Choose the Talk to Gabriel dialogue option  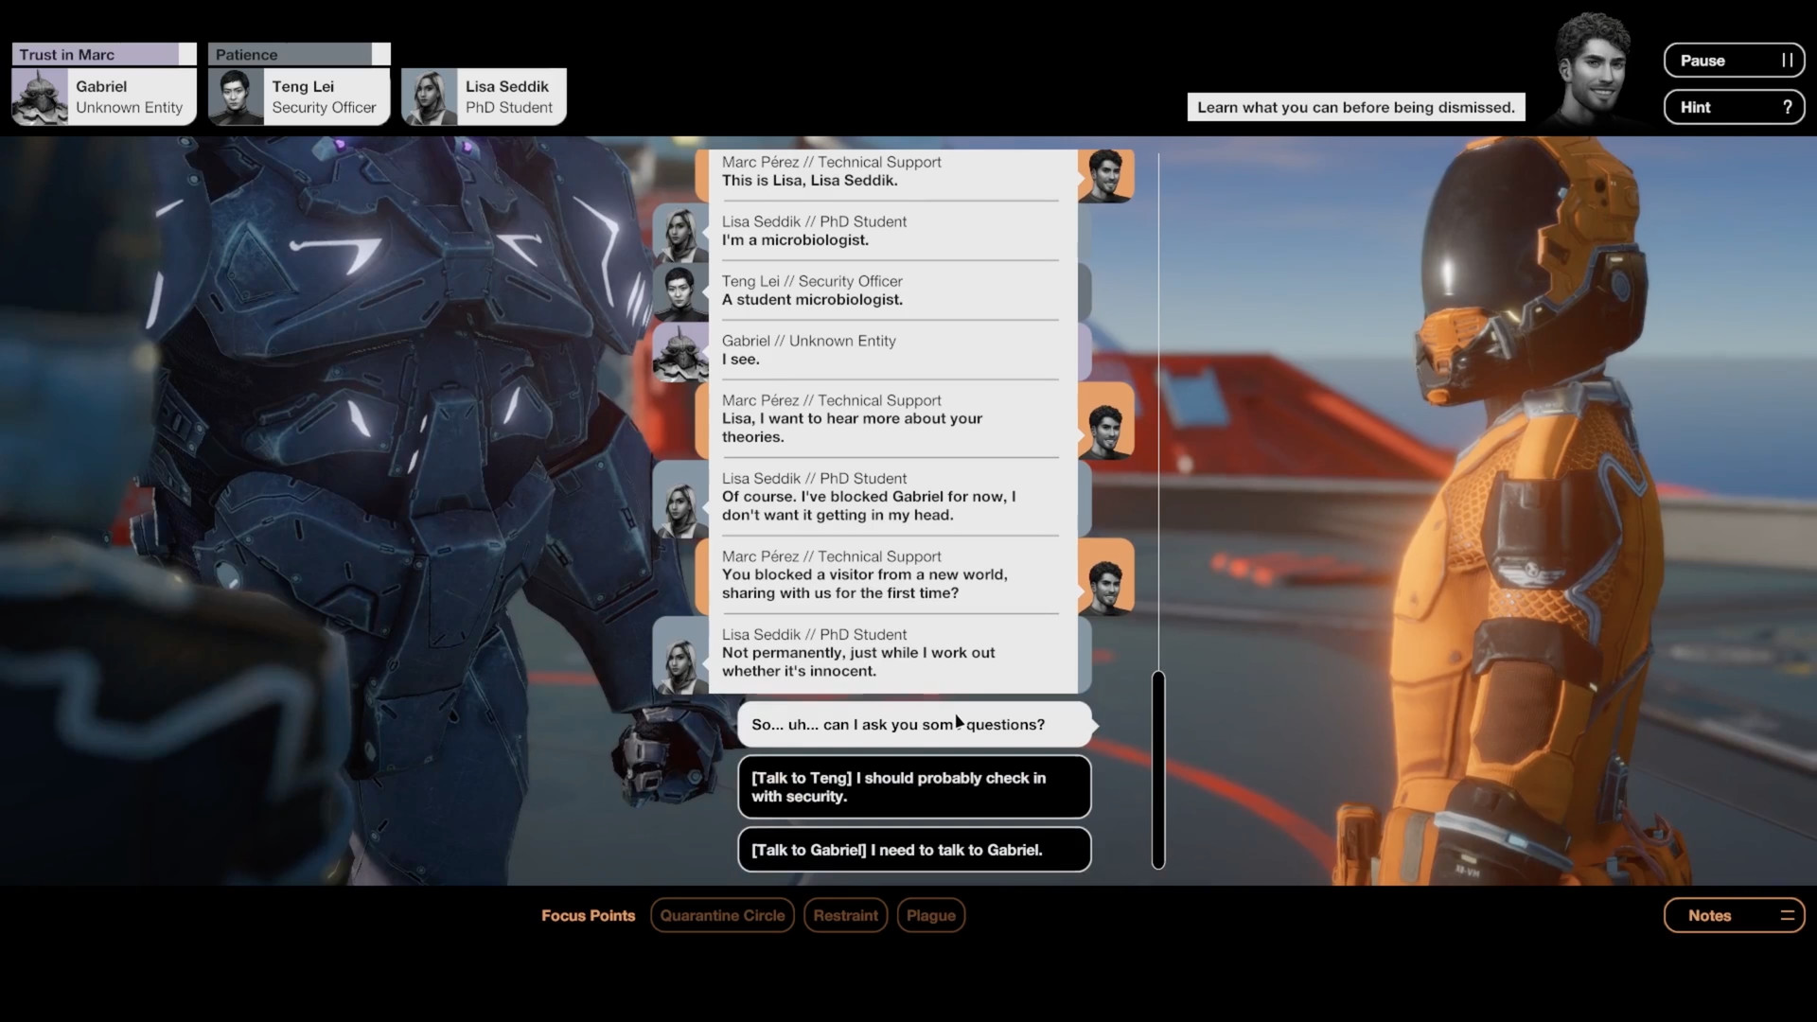click(x=913, y=850)
